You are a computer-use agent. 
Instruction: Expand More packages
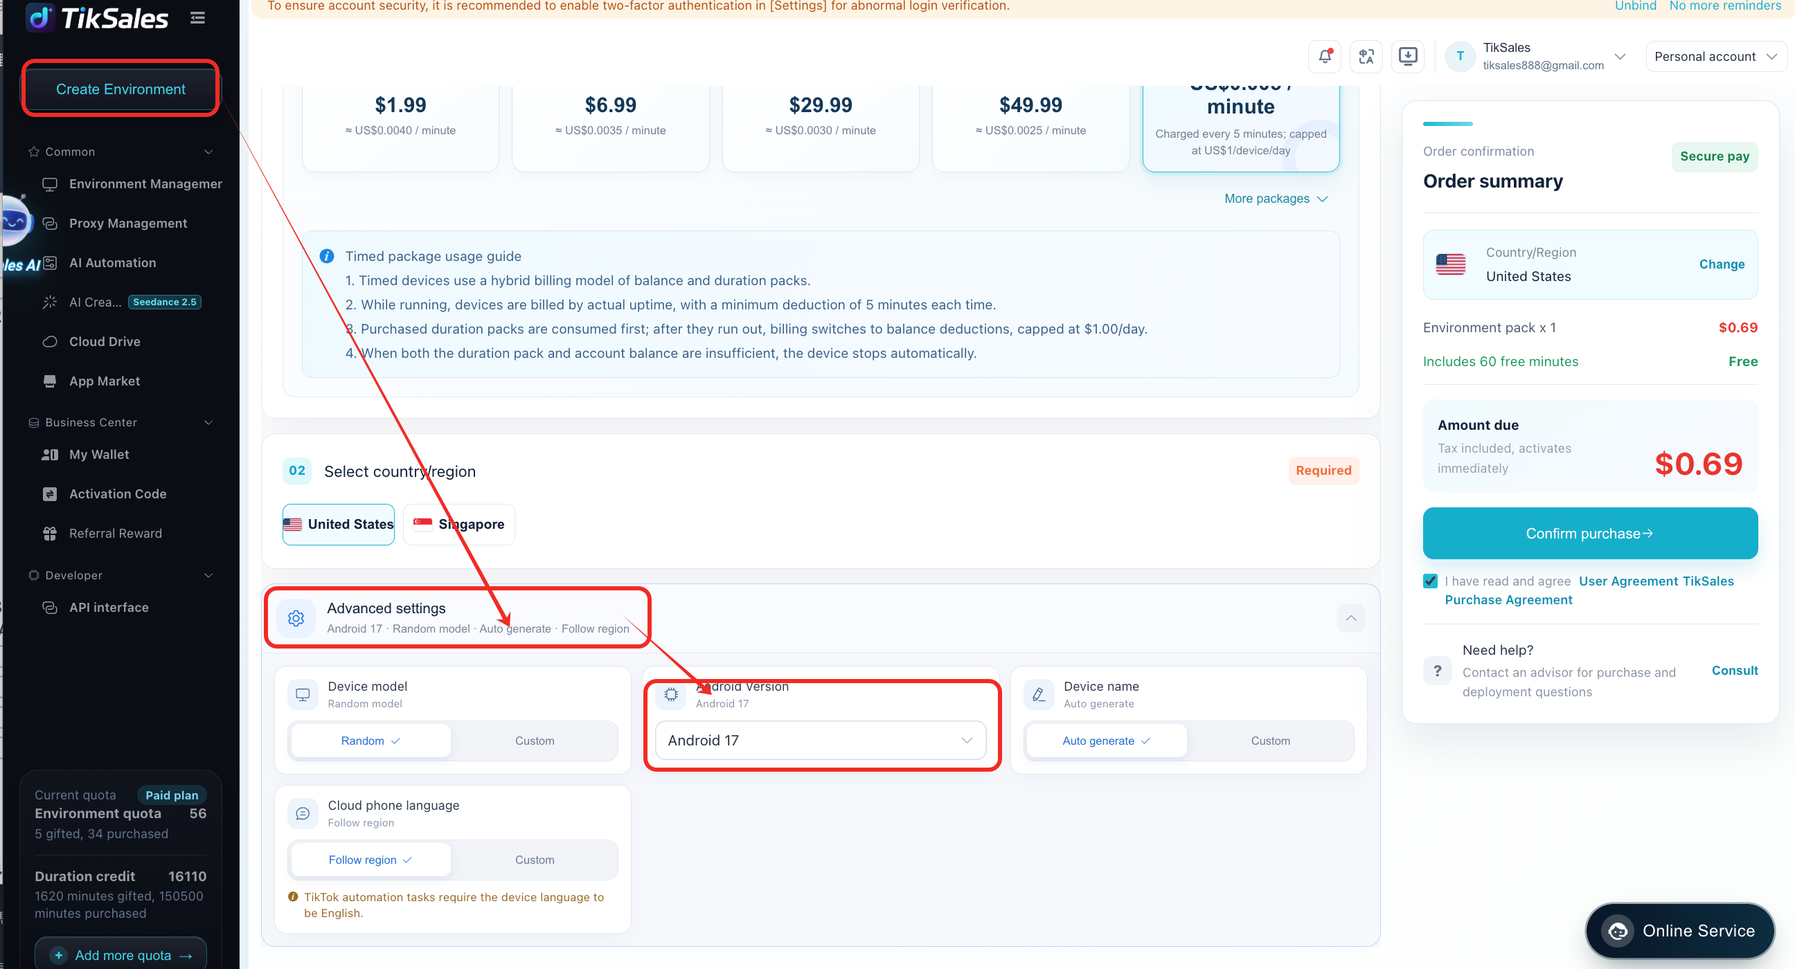pyautogui.click(x=1276, y=199)
